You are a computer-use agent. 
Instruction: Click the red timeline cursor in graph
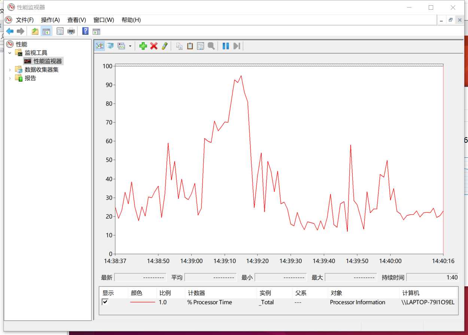[x=443, y=160]
